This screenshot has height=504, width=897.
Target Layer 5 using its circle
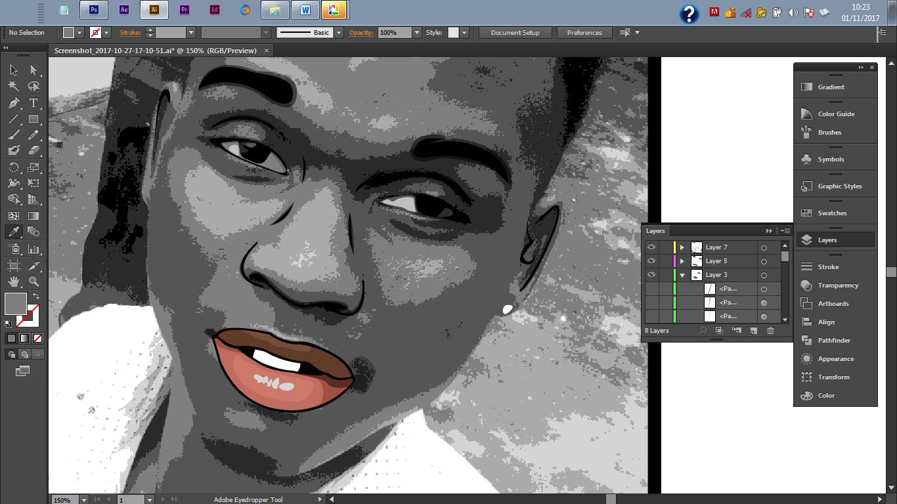pyautogui.click(x=764, y=261)
